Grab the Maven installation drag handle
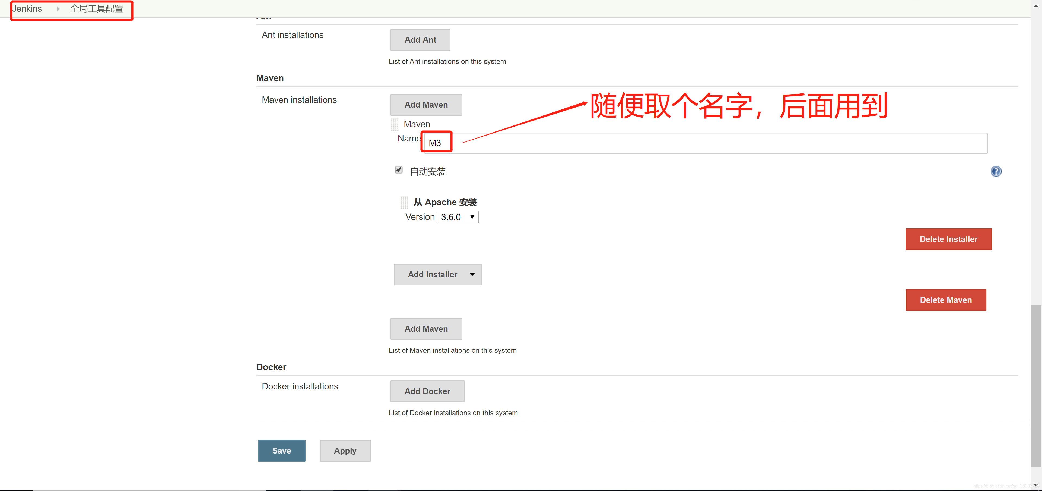The width and height of the screenshot is (1042, 491). click(394, 125)
